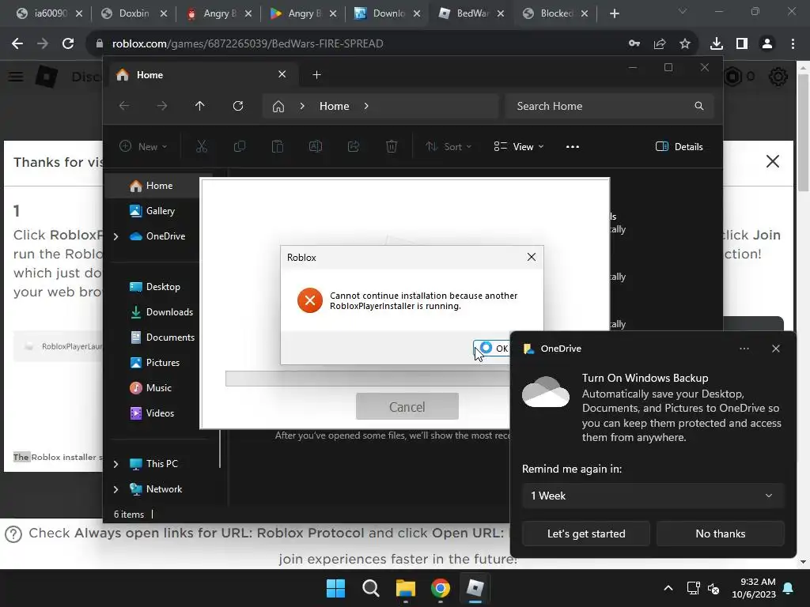
Task: Click the Copy icon in Explorer toolbar
Action: [240, 146]
